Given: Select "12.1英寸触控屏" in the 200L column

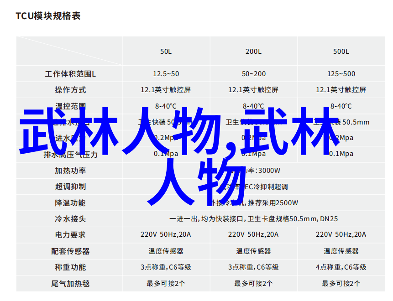Looking at the screenshot, I should coord(253,90).
